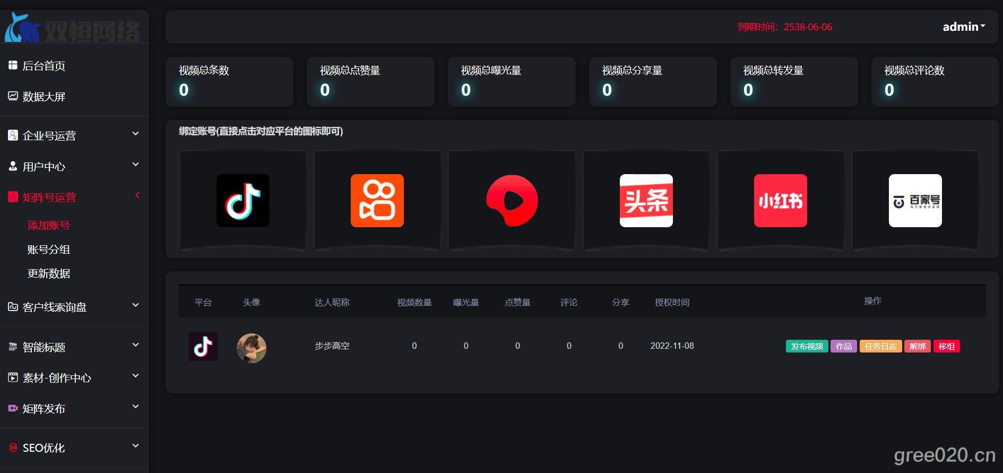Choose the Xiaohongshu (小红书) platform icon
This screenshot has height=473, width=1003.
780,201
